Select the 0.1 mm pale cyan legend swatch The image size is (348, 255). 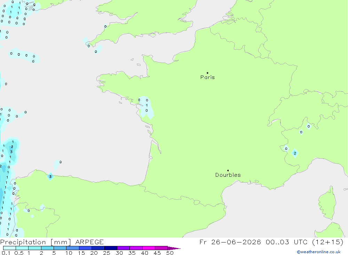(9, 248)
